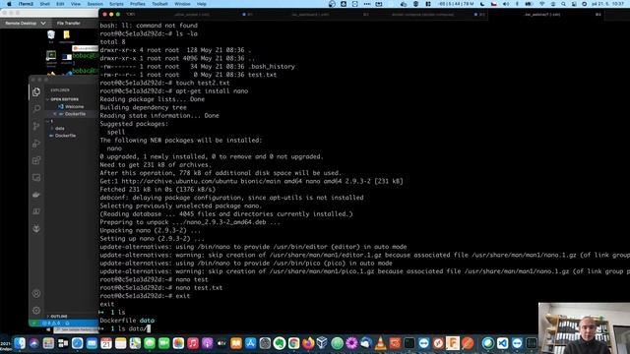
Task: Open Visual Studio Code from the Dock
Action: tap(502, 343)
